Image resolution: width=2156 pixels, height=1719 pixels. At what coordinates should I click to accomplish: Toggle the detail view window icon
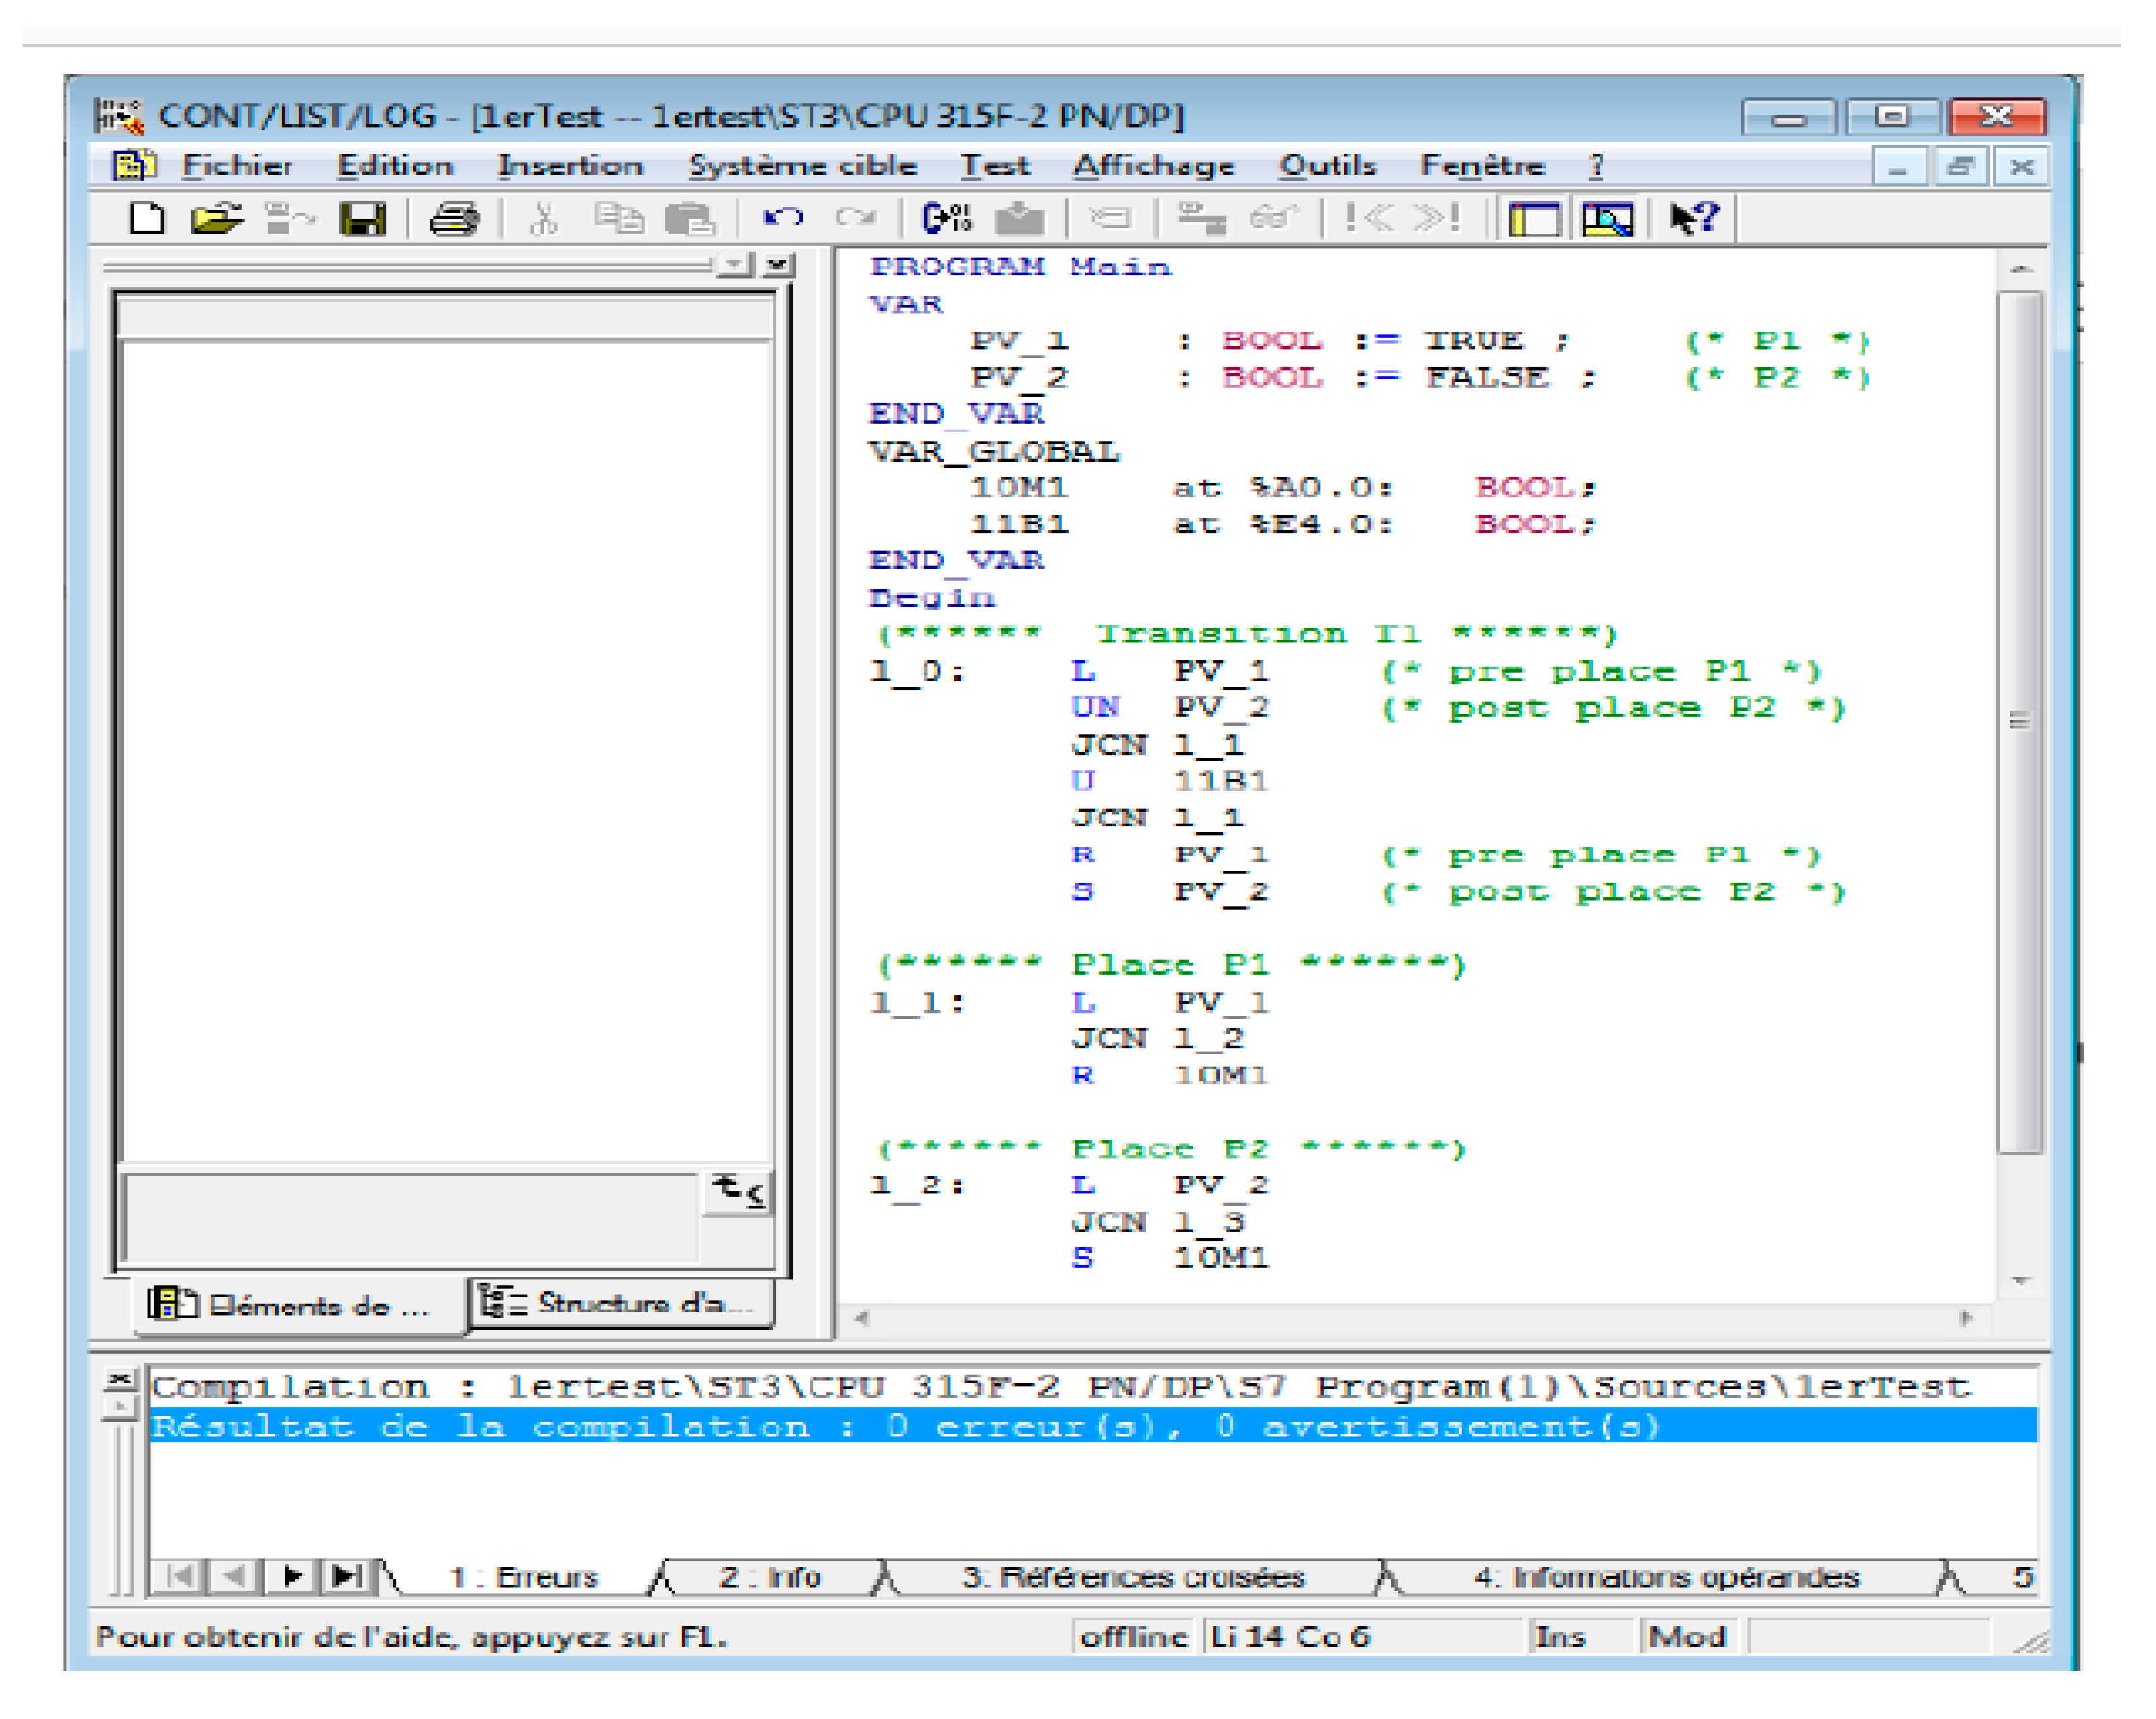click(1607, 218)
